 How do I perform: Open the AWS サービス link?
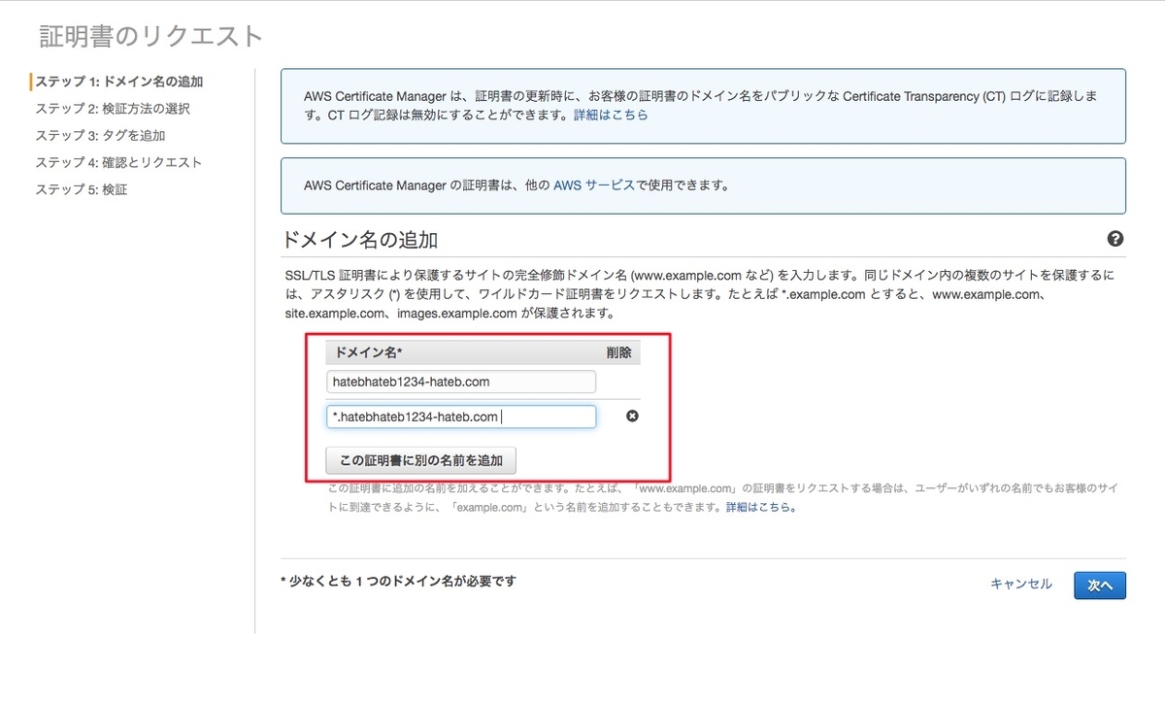pos(594,184)
